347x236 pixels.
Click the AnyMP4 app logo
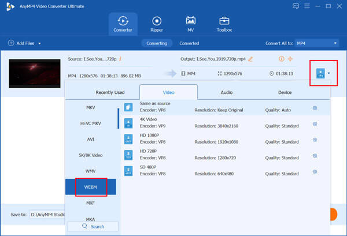coord(10,6)
